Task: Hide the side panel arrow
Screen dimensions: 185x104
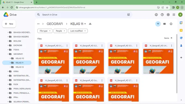Action: (x=181, y=100)
